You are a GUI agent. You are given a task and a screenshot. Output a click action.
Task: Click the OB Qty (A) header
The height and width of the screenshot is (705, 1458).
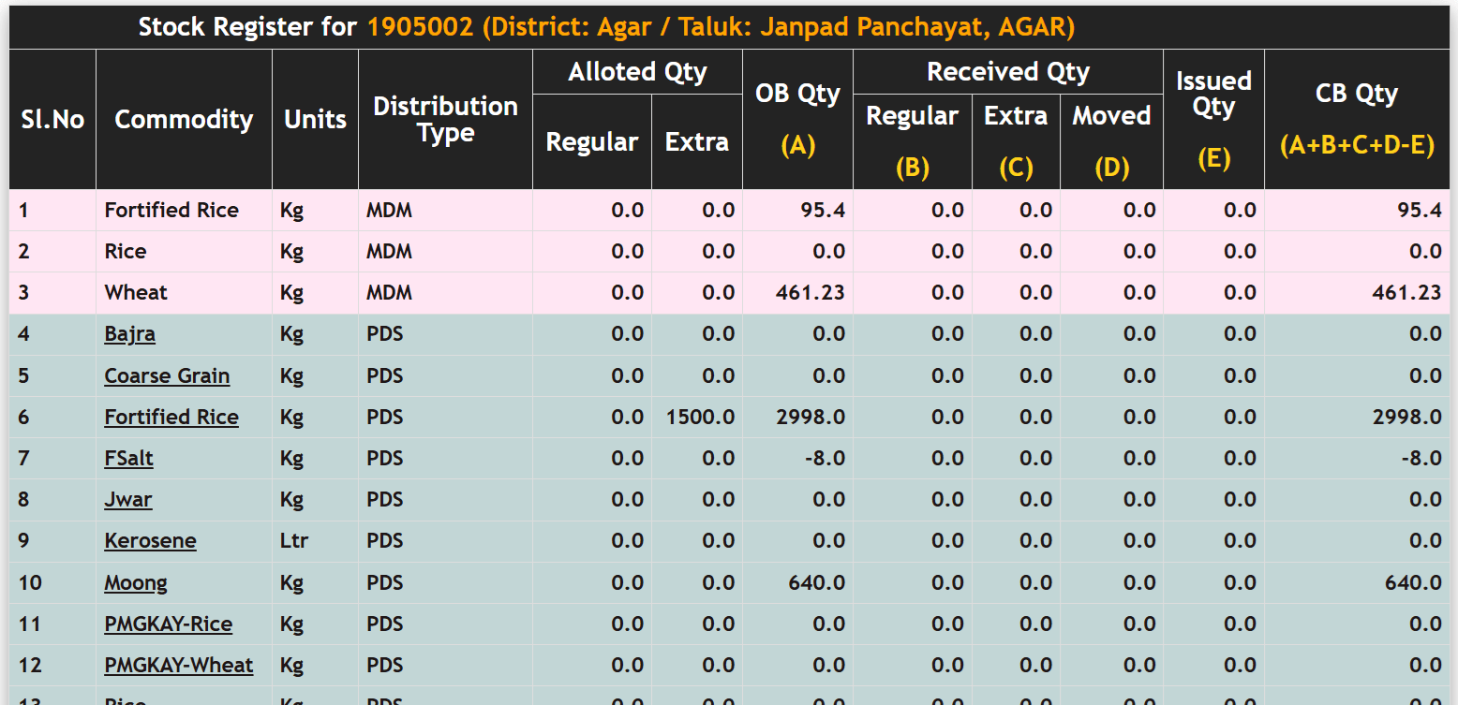tap(797, 120)
